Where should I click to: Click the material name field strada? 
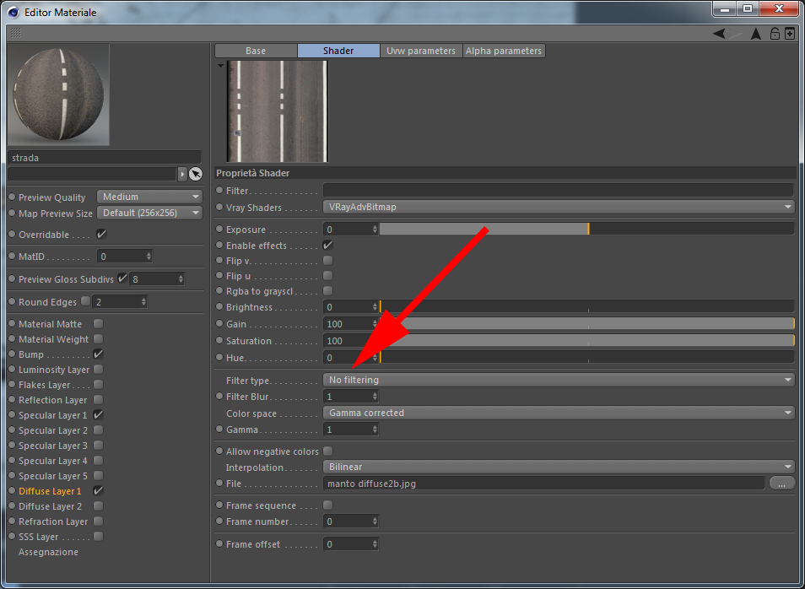pyautogui.click(x=105, y=158)
